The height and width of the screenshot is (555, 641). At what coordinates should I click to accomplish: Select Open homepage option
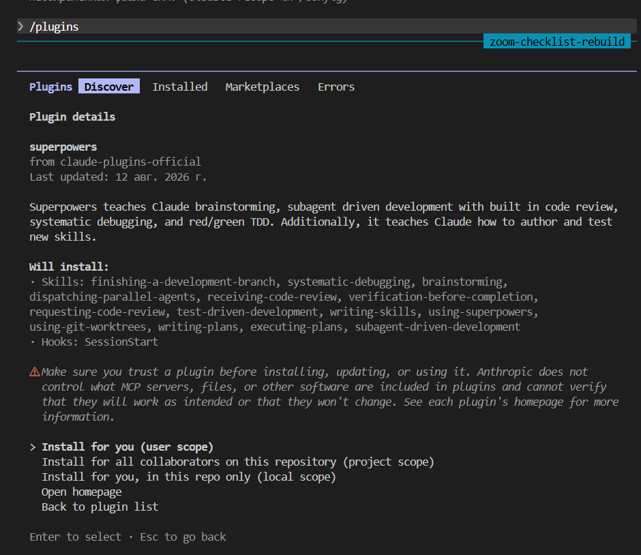[x=82, y=492]
